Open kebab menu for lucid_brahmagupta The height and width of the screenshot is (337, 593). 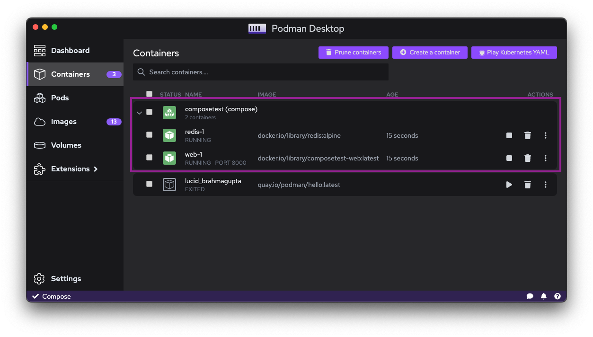coord(545,185)
